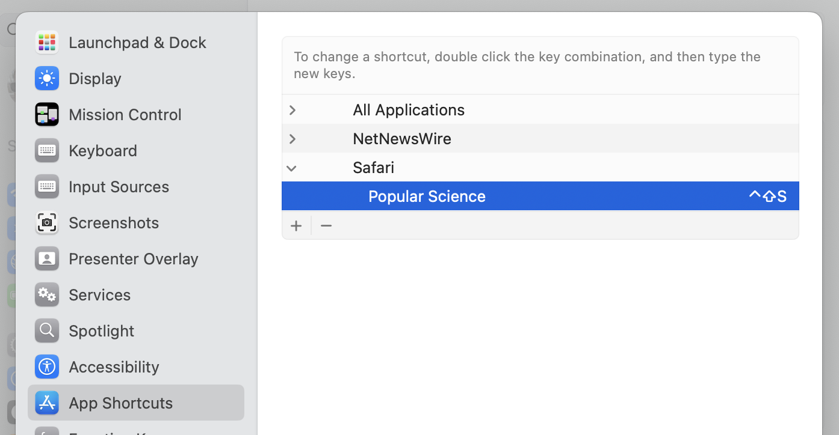
Task: Click the Services gears icon
Action: [x=47, y=295]
